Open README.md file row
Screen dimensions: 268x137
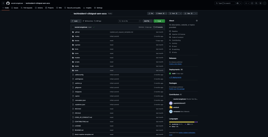(x=118, y=130)
